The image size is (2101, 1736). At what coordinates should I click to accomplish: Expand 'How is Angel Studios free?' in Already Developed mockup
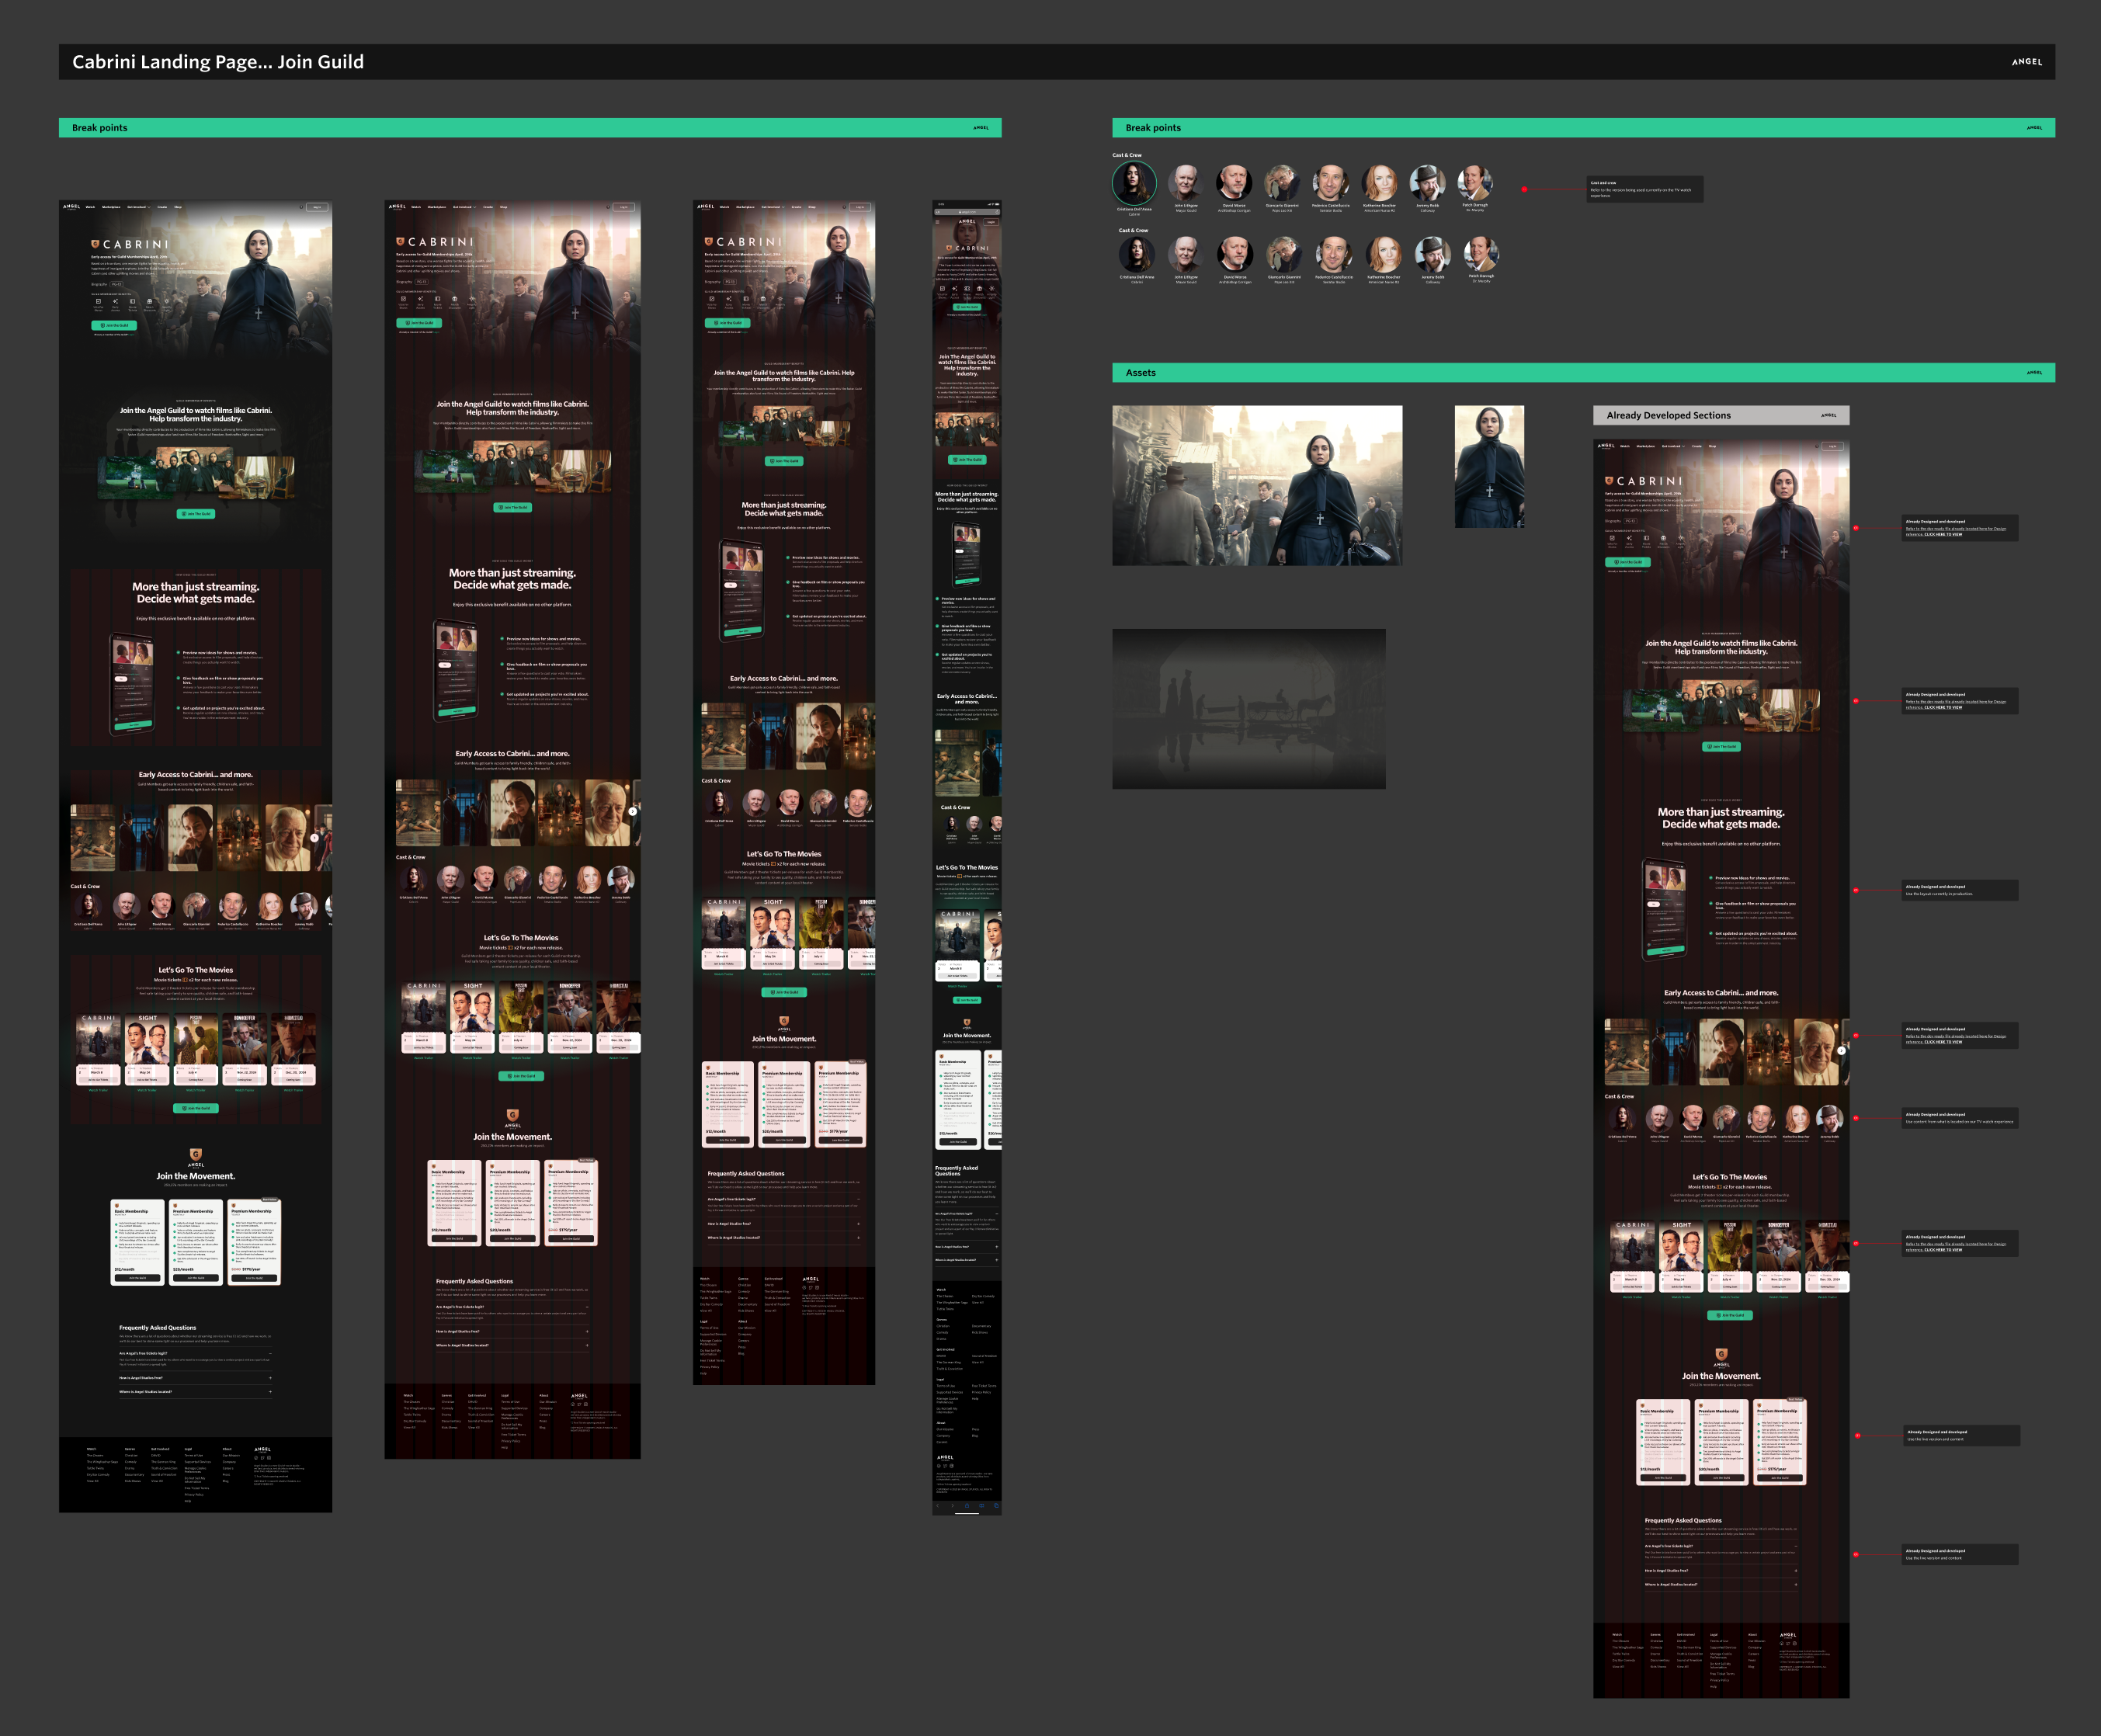pos(1795,1570)
